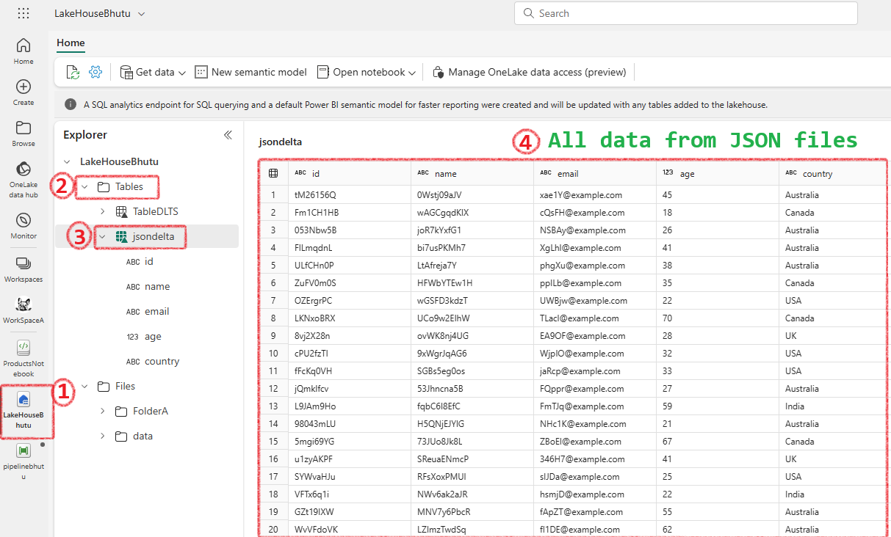Image resolution: width=891 pixels, height=537 pixels.
Task: Open Browse in left navigation
Action: tap(24, 134)
